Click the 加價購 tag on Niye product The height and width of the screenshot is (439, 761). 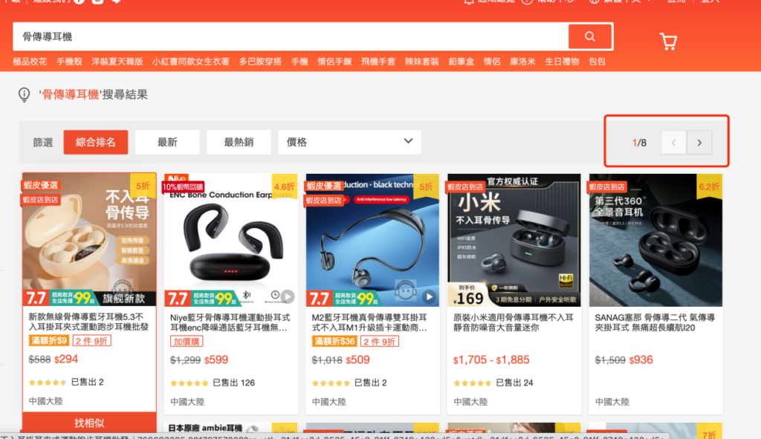[187, 342]
